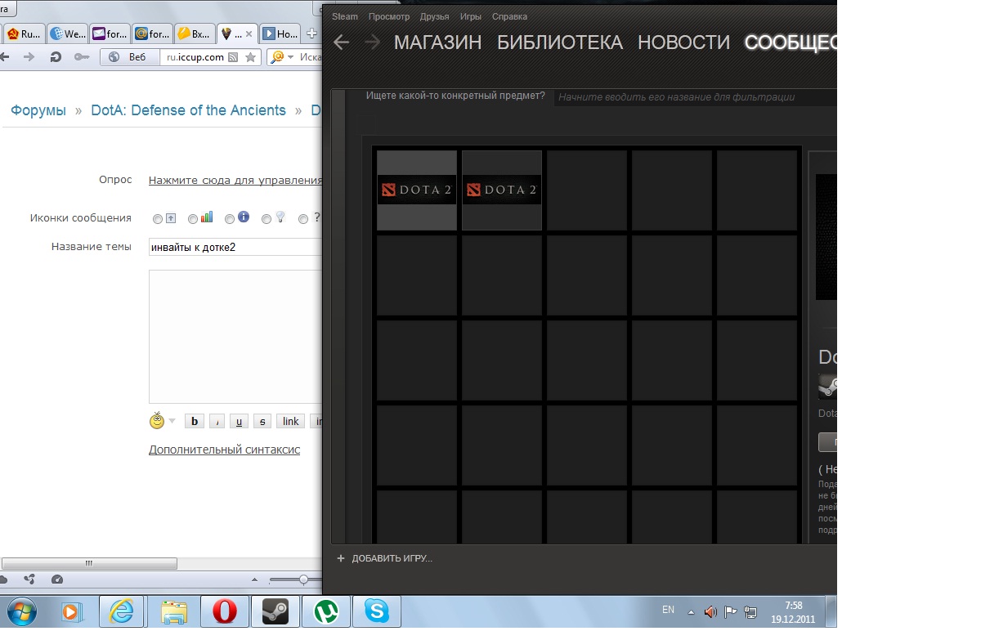
Task: Open Action Center flag tray icon
Action: click(731, 611)
